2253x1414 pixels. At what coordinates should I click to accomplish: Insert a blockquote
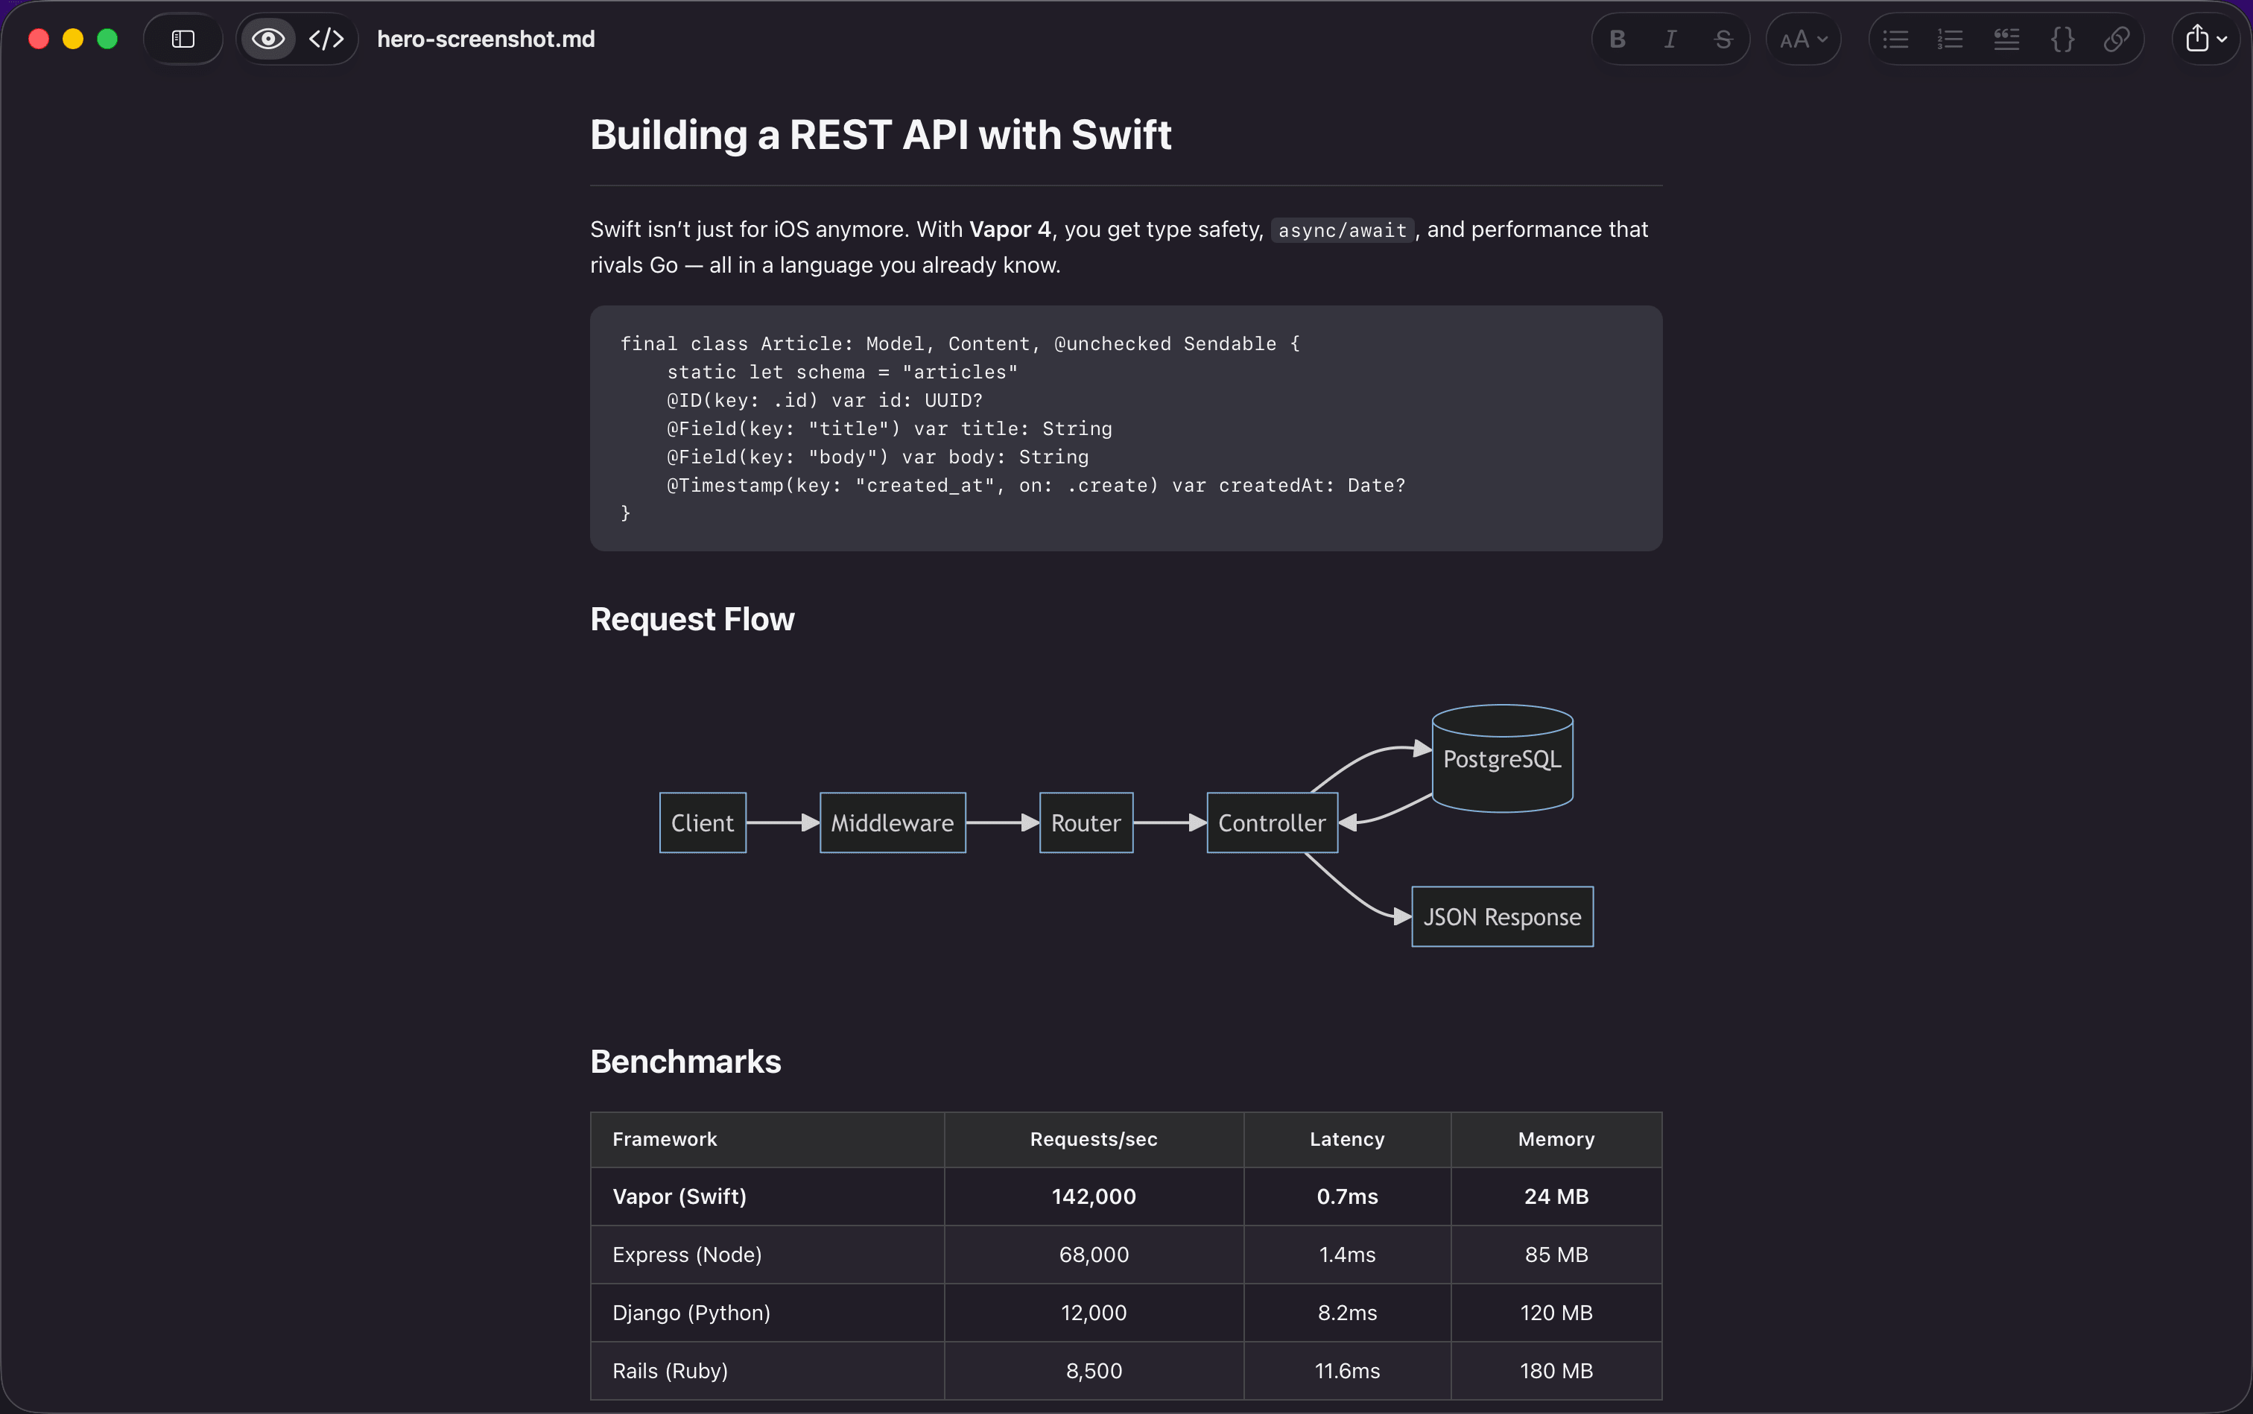tap(2005, 38)
